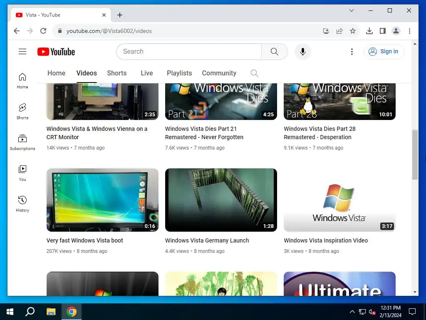Click '207K views' text
This screenshot has width=426, height=320.
click(59, 251)
